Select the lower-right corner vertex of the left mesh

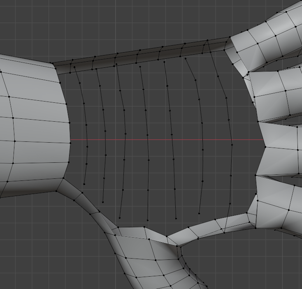pyautogui.click(x=63, y=178)
